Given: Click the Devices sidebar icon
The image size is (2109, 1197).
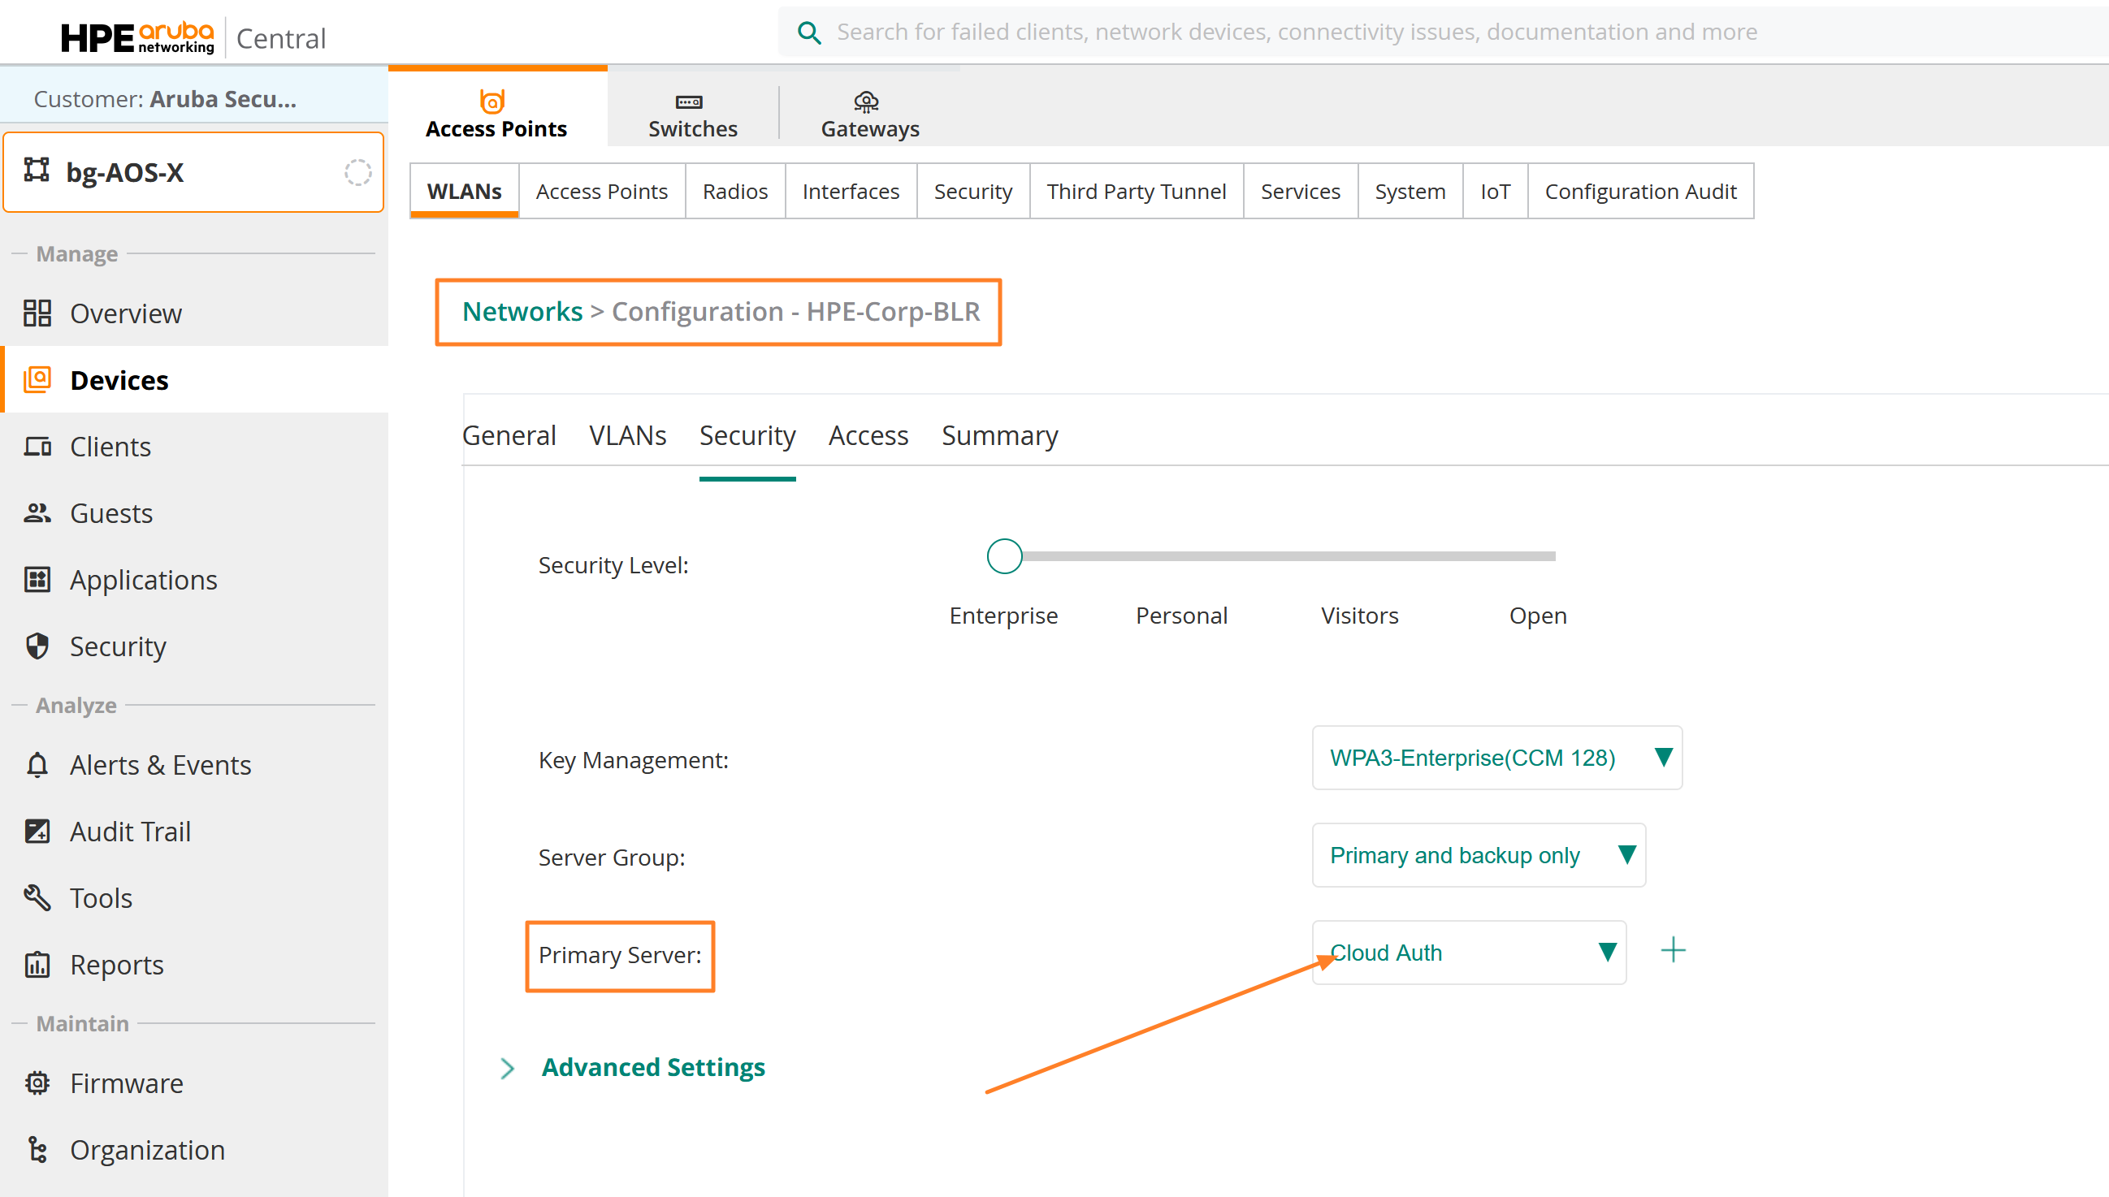Looking at the screenshot, I should [37, 380].
